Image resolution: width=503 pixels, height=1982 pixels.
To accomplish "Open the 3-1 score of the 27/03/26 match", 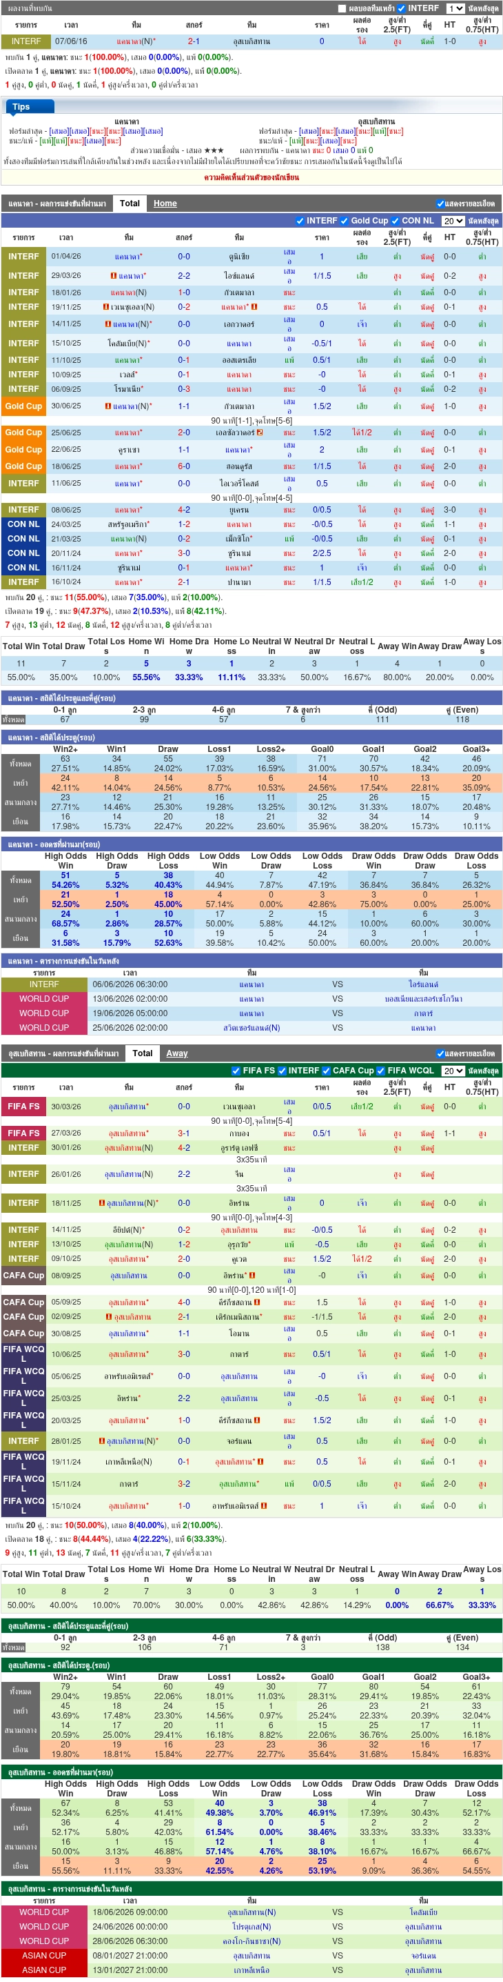I will [184, 1133].
